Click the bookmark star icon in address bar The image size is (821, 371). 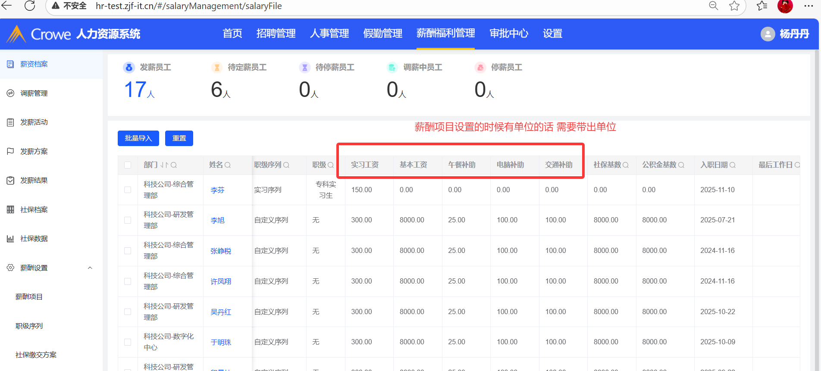[x=734, y=6]
